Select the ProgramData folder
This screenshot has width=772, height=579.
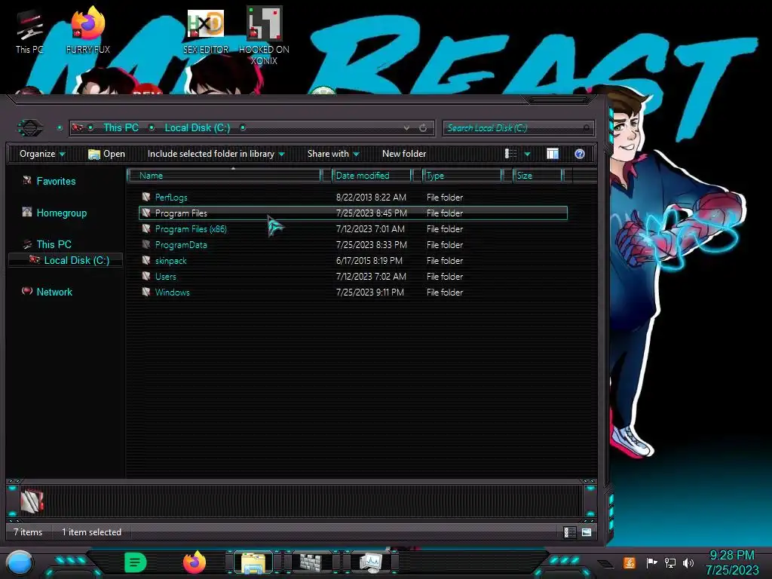tap(181, 245)
